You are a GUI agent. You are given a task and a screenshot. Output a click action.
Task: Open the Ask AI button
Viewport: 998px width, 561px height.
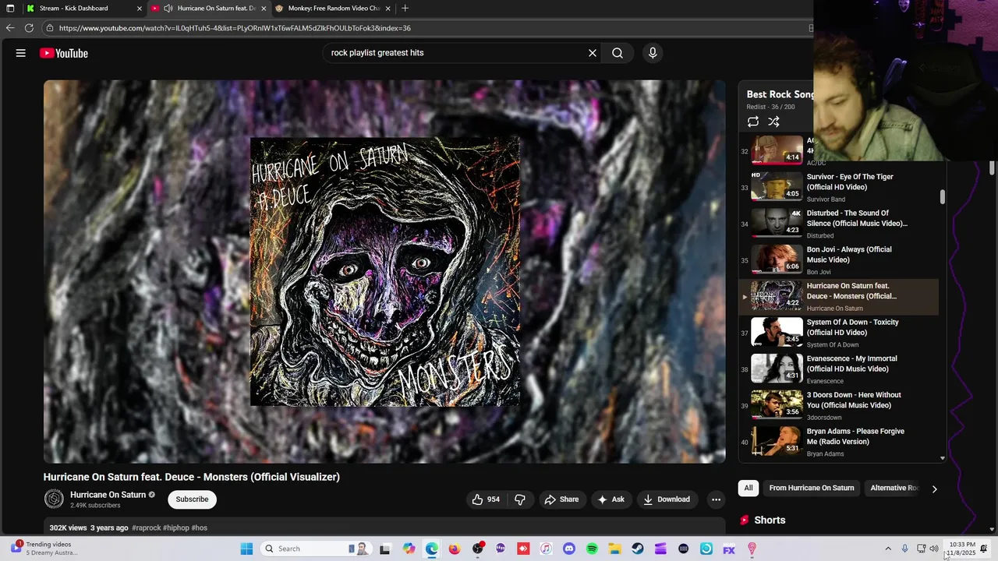[x=610, y=499]
